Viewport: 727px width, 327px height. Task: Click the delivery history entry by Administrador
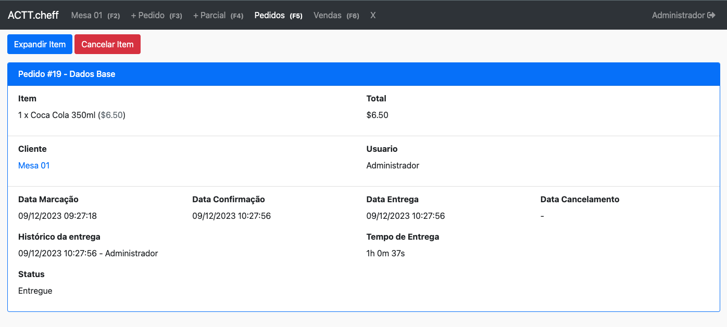pyautogui.click(x=87, y=253)
